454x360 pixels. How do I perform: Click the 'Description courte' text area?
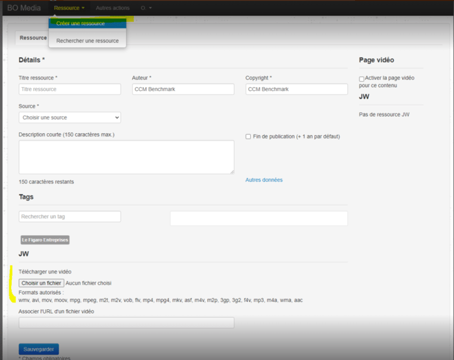pos(126,157)
